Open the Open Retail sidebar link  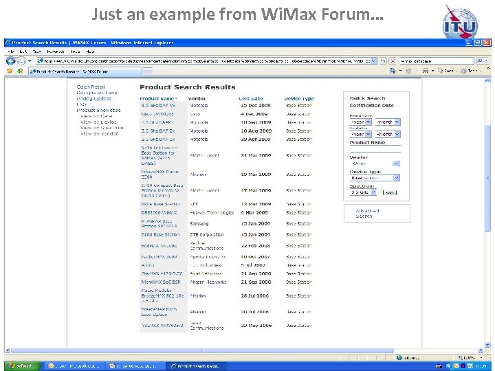[91, 87]
